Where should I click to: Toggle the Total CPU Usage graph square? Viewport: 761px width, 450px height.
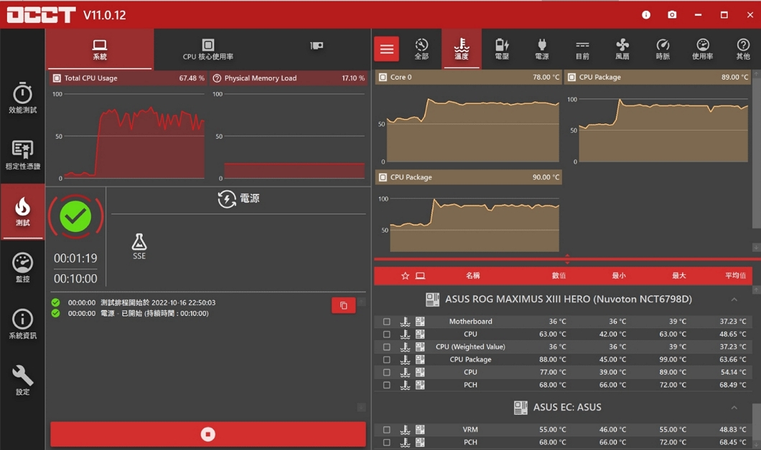[57, 78]
